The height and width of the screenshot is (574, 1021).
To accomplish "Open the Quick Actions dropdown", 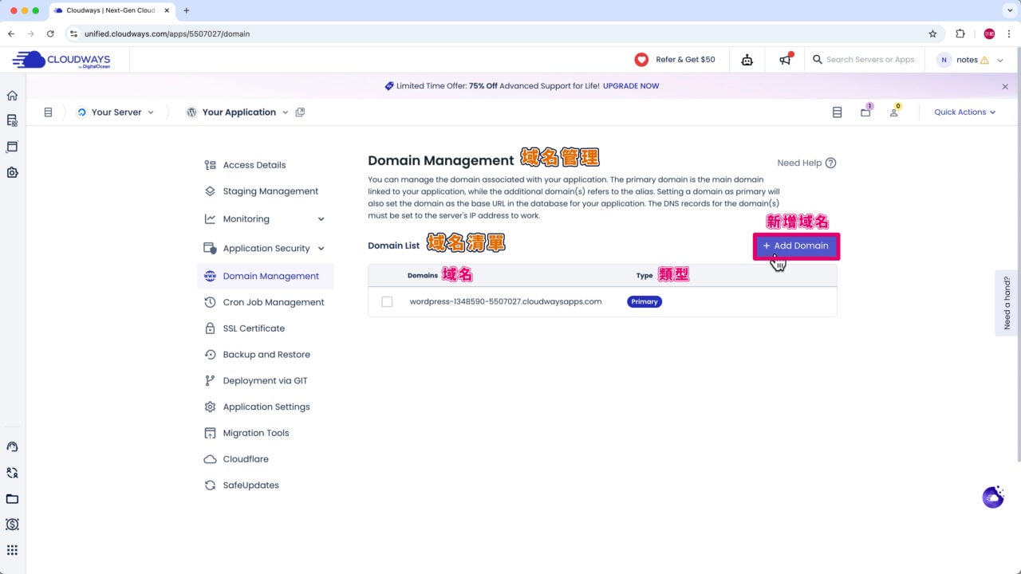I will click(x=964, y=112).
